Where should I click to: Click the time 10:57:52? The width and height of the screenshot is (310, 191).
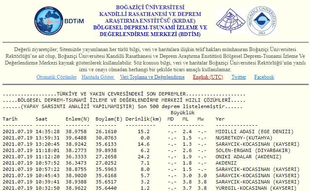47,163
